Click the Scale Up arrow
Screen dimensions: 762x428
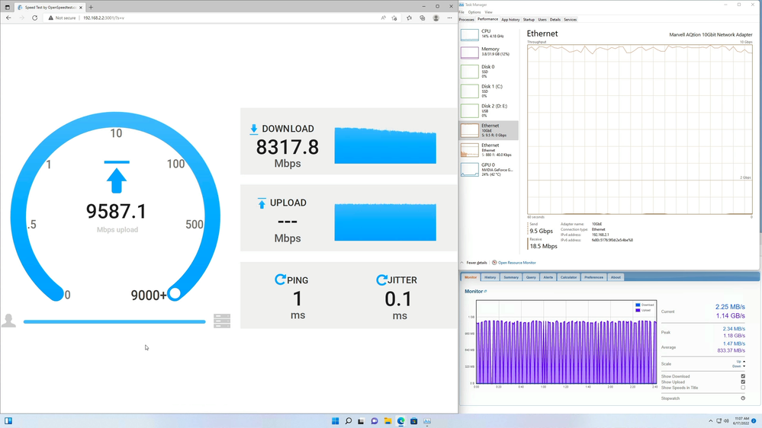(744, 362)
